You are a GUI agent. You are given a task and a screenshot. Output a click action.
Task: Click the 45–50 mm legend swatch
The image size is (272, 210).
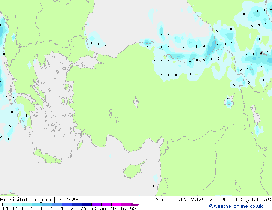pyautogui.click(x=126, y=204)
